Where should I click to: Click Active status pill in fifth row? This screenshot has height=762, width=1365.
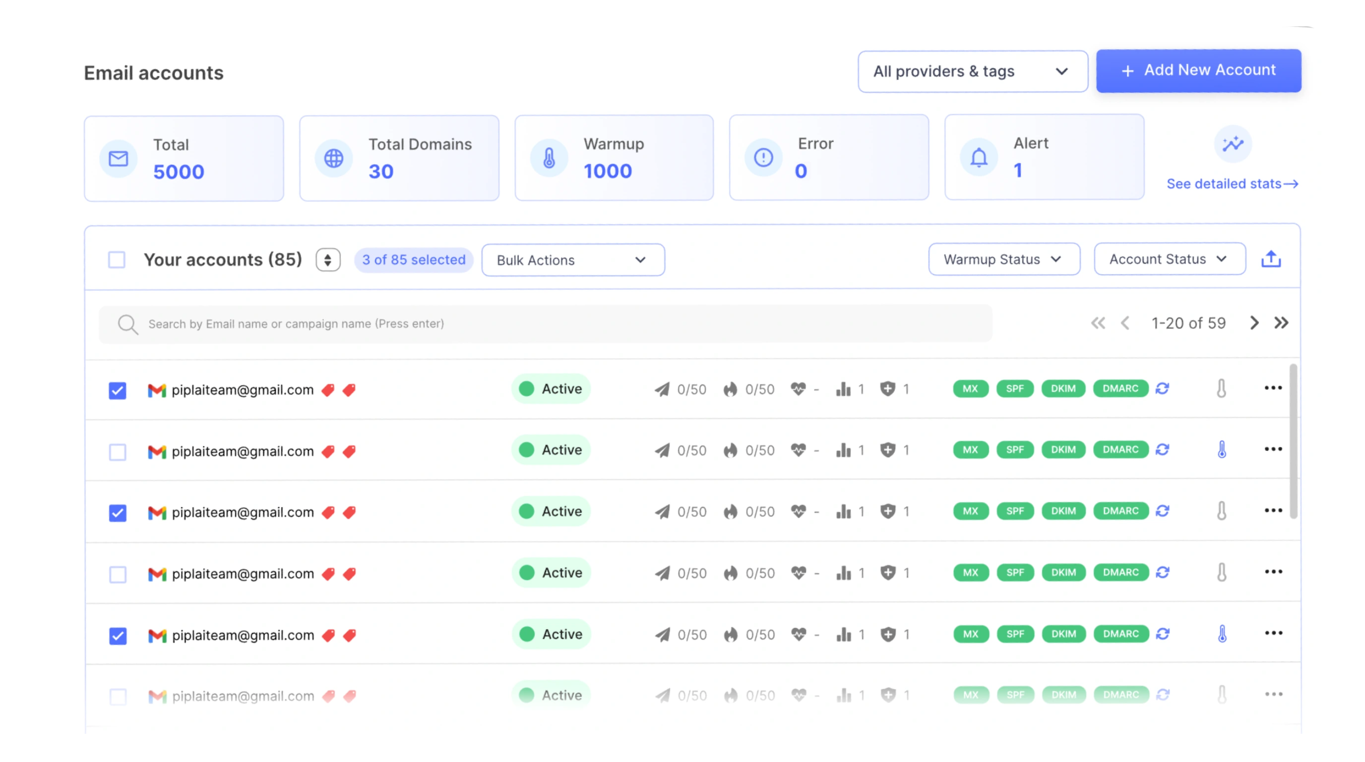coord(552,635)
